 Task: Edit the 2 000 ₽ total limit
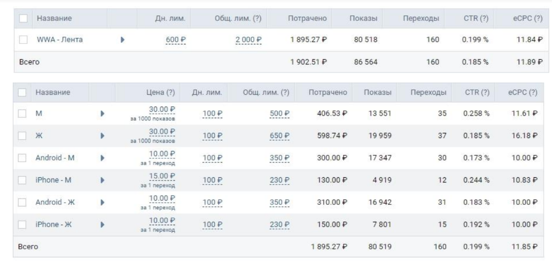click(x=248, y=40)
